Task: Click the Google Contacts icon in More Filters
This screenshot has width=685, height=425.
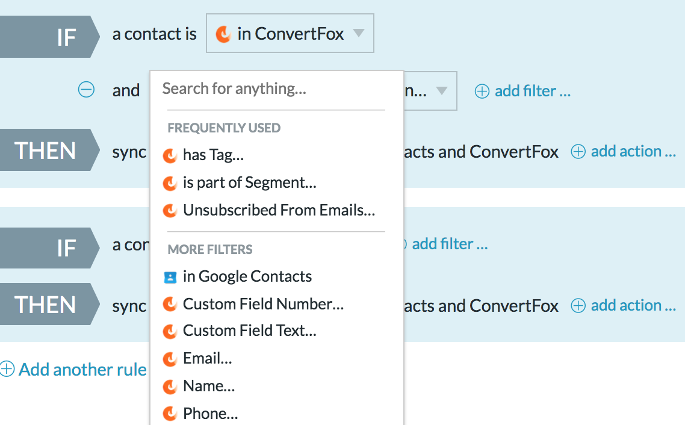Action: point(170,277)
